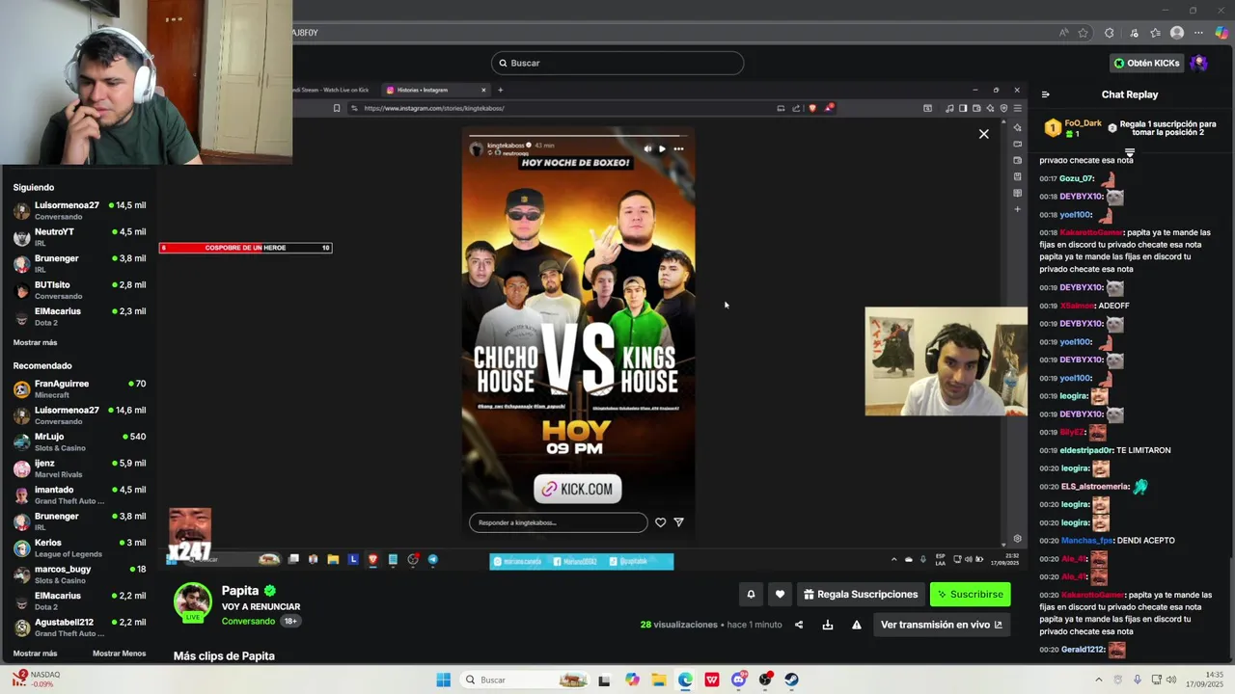Show hidden system tray icons chevron

pyautogui.click(x=1098, y=680)
